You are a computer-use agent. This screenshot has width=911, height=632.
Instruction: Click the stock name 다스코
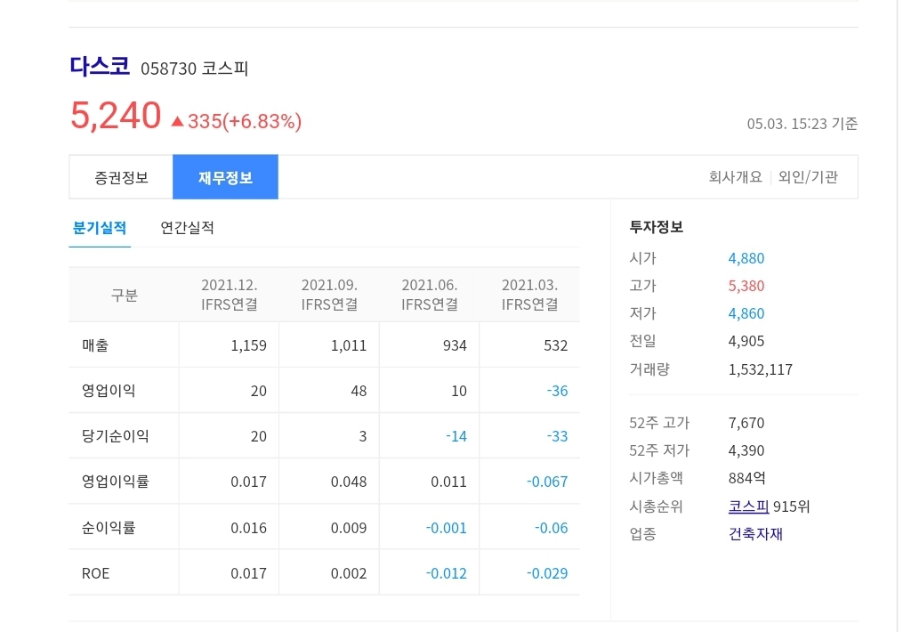[x=100, y=66]
